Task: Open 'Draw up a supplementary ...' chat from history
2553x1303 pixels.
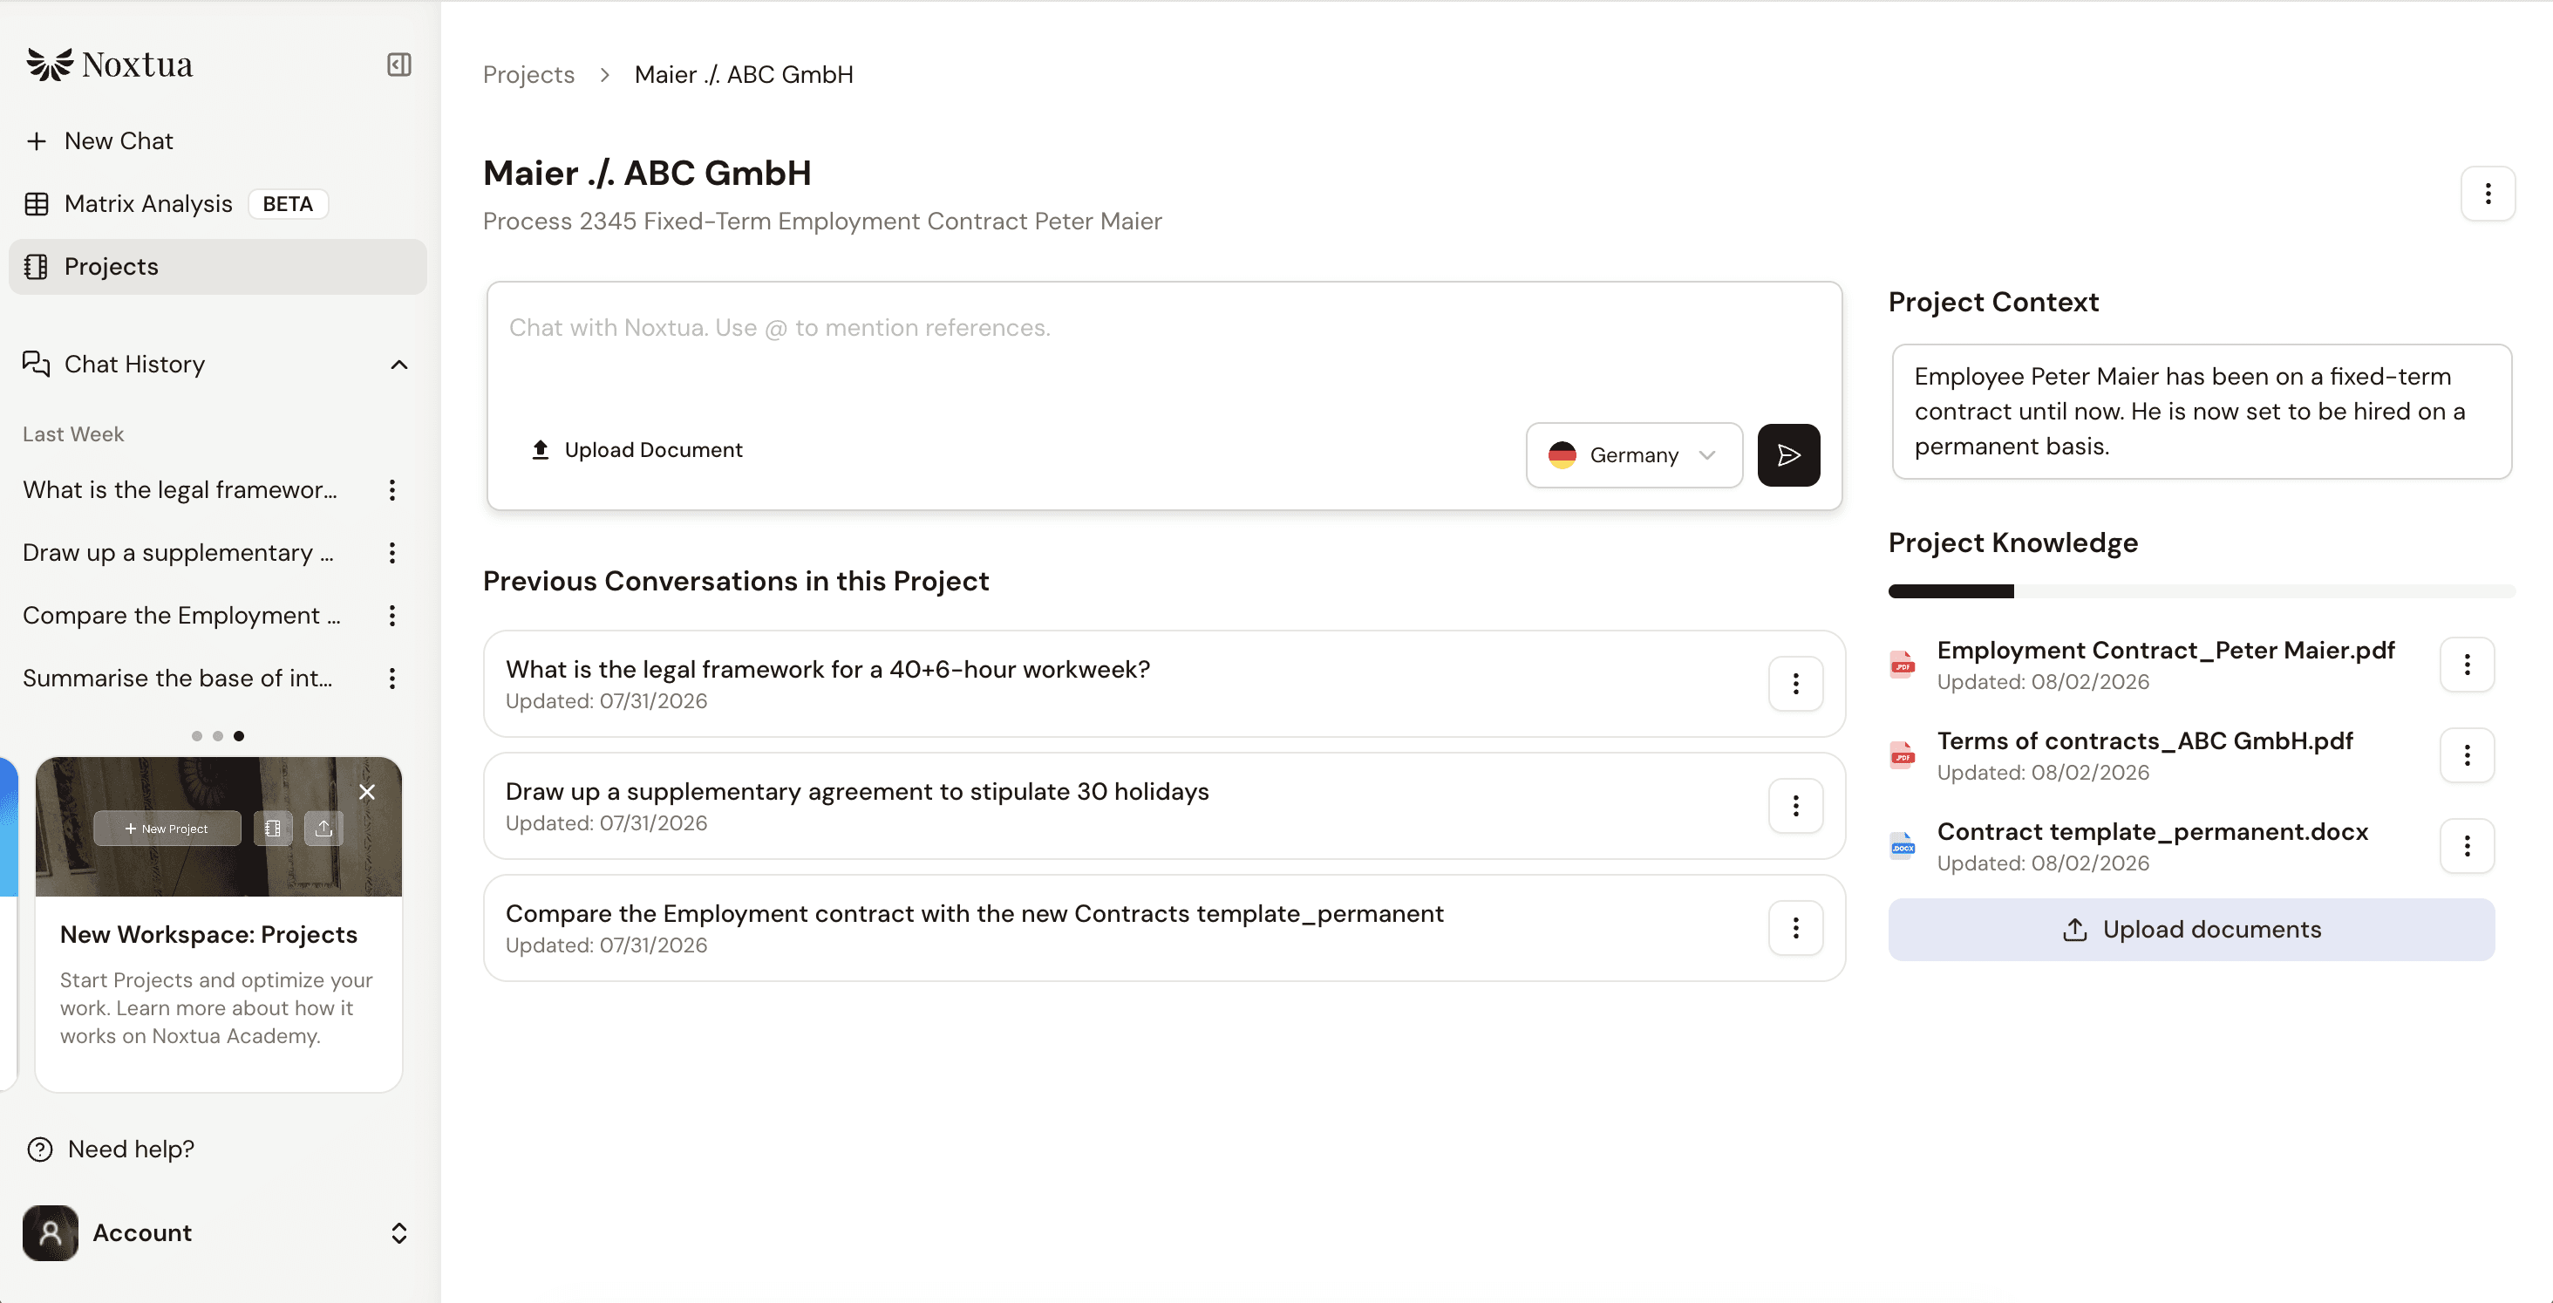Action: (x=179, y=552)
